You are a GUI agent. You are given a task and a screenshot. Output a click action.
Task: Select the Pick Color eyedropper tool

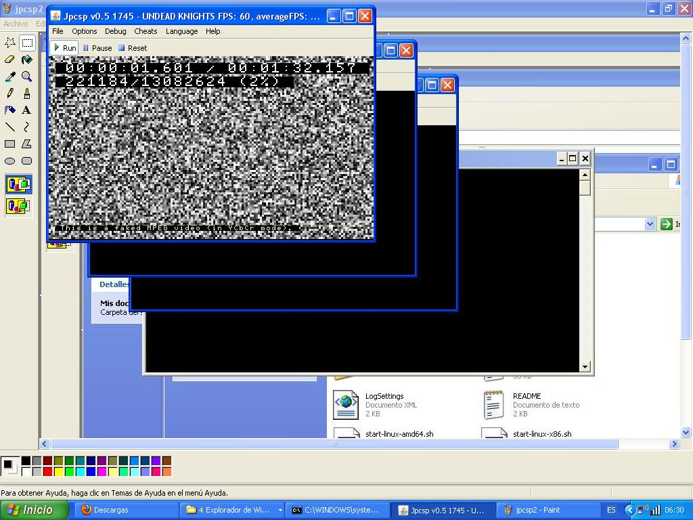9,77
